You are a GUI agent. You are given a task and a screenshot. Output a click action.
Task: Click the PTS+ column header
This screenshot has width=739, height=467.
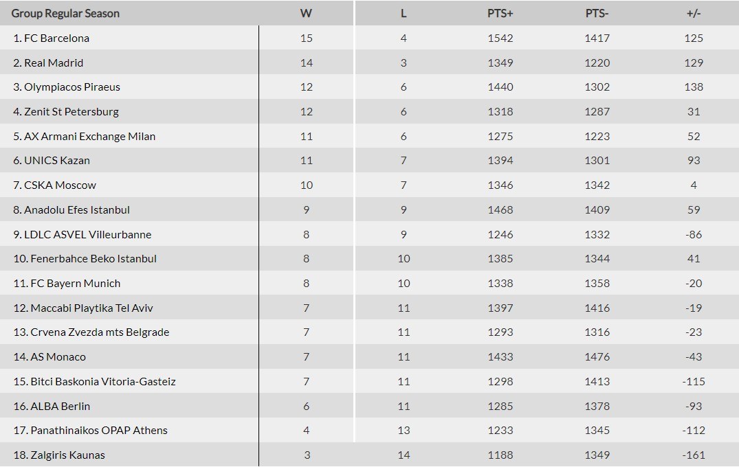click(500, 14)
